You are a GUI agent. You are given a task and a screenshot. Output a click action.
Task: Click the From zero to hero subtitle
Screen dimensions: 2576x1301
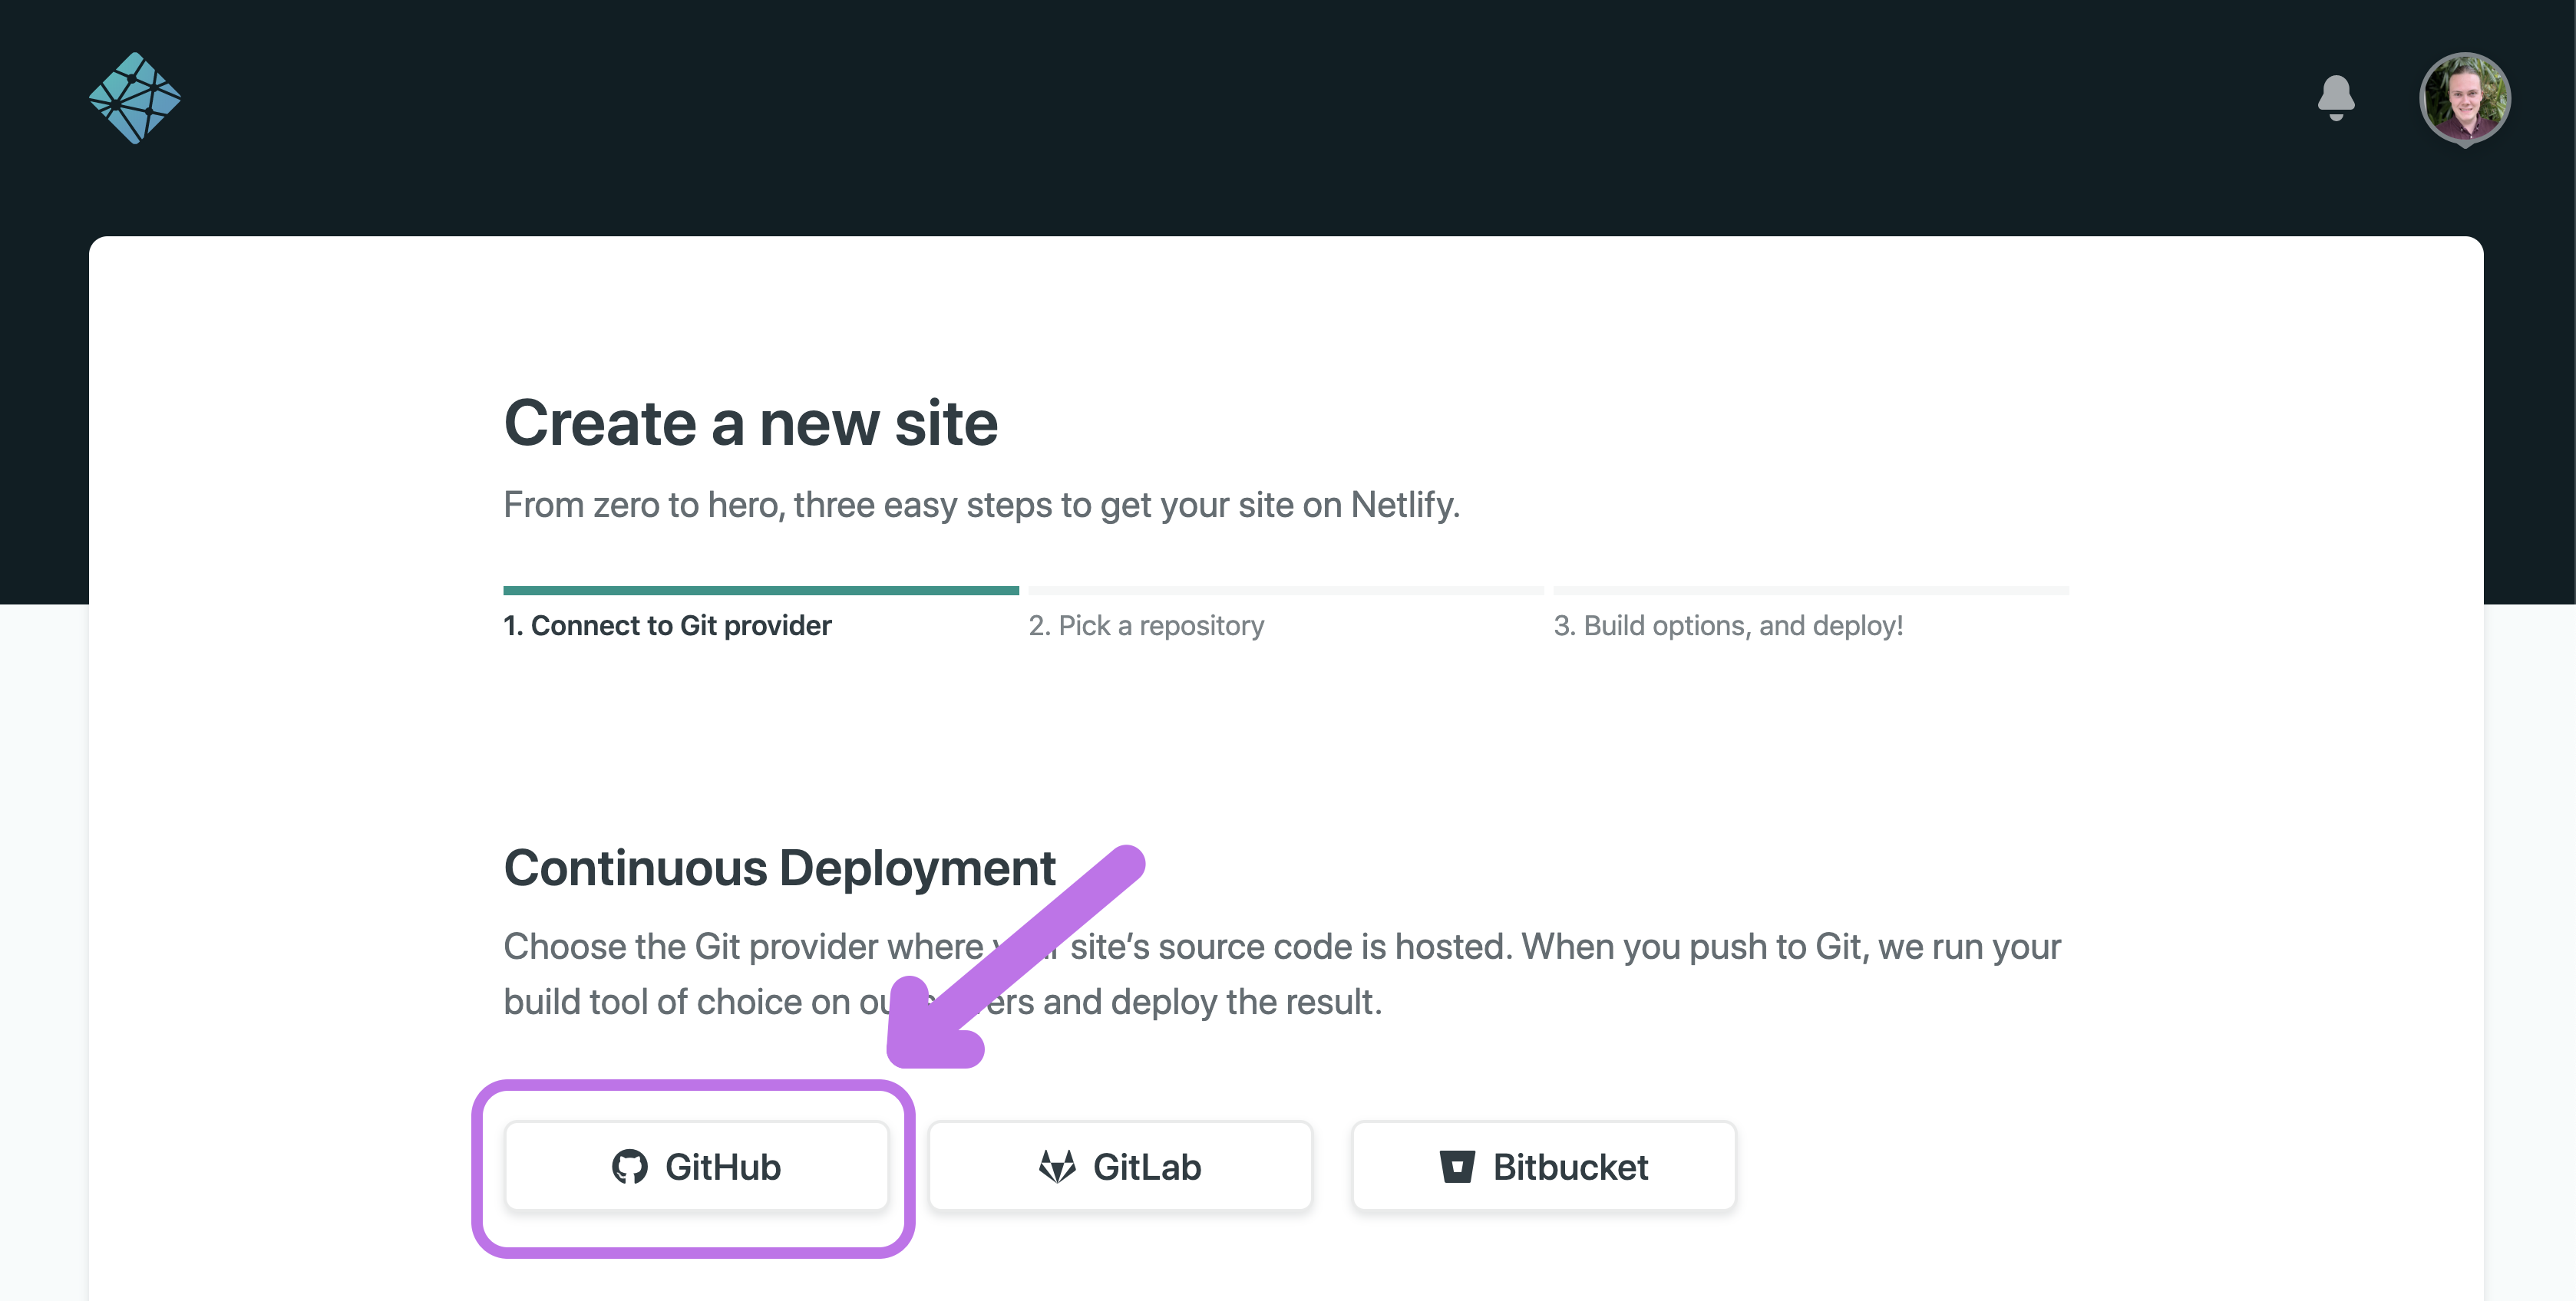pos(981,506)
